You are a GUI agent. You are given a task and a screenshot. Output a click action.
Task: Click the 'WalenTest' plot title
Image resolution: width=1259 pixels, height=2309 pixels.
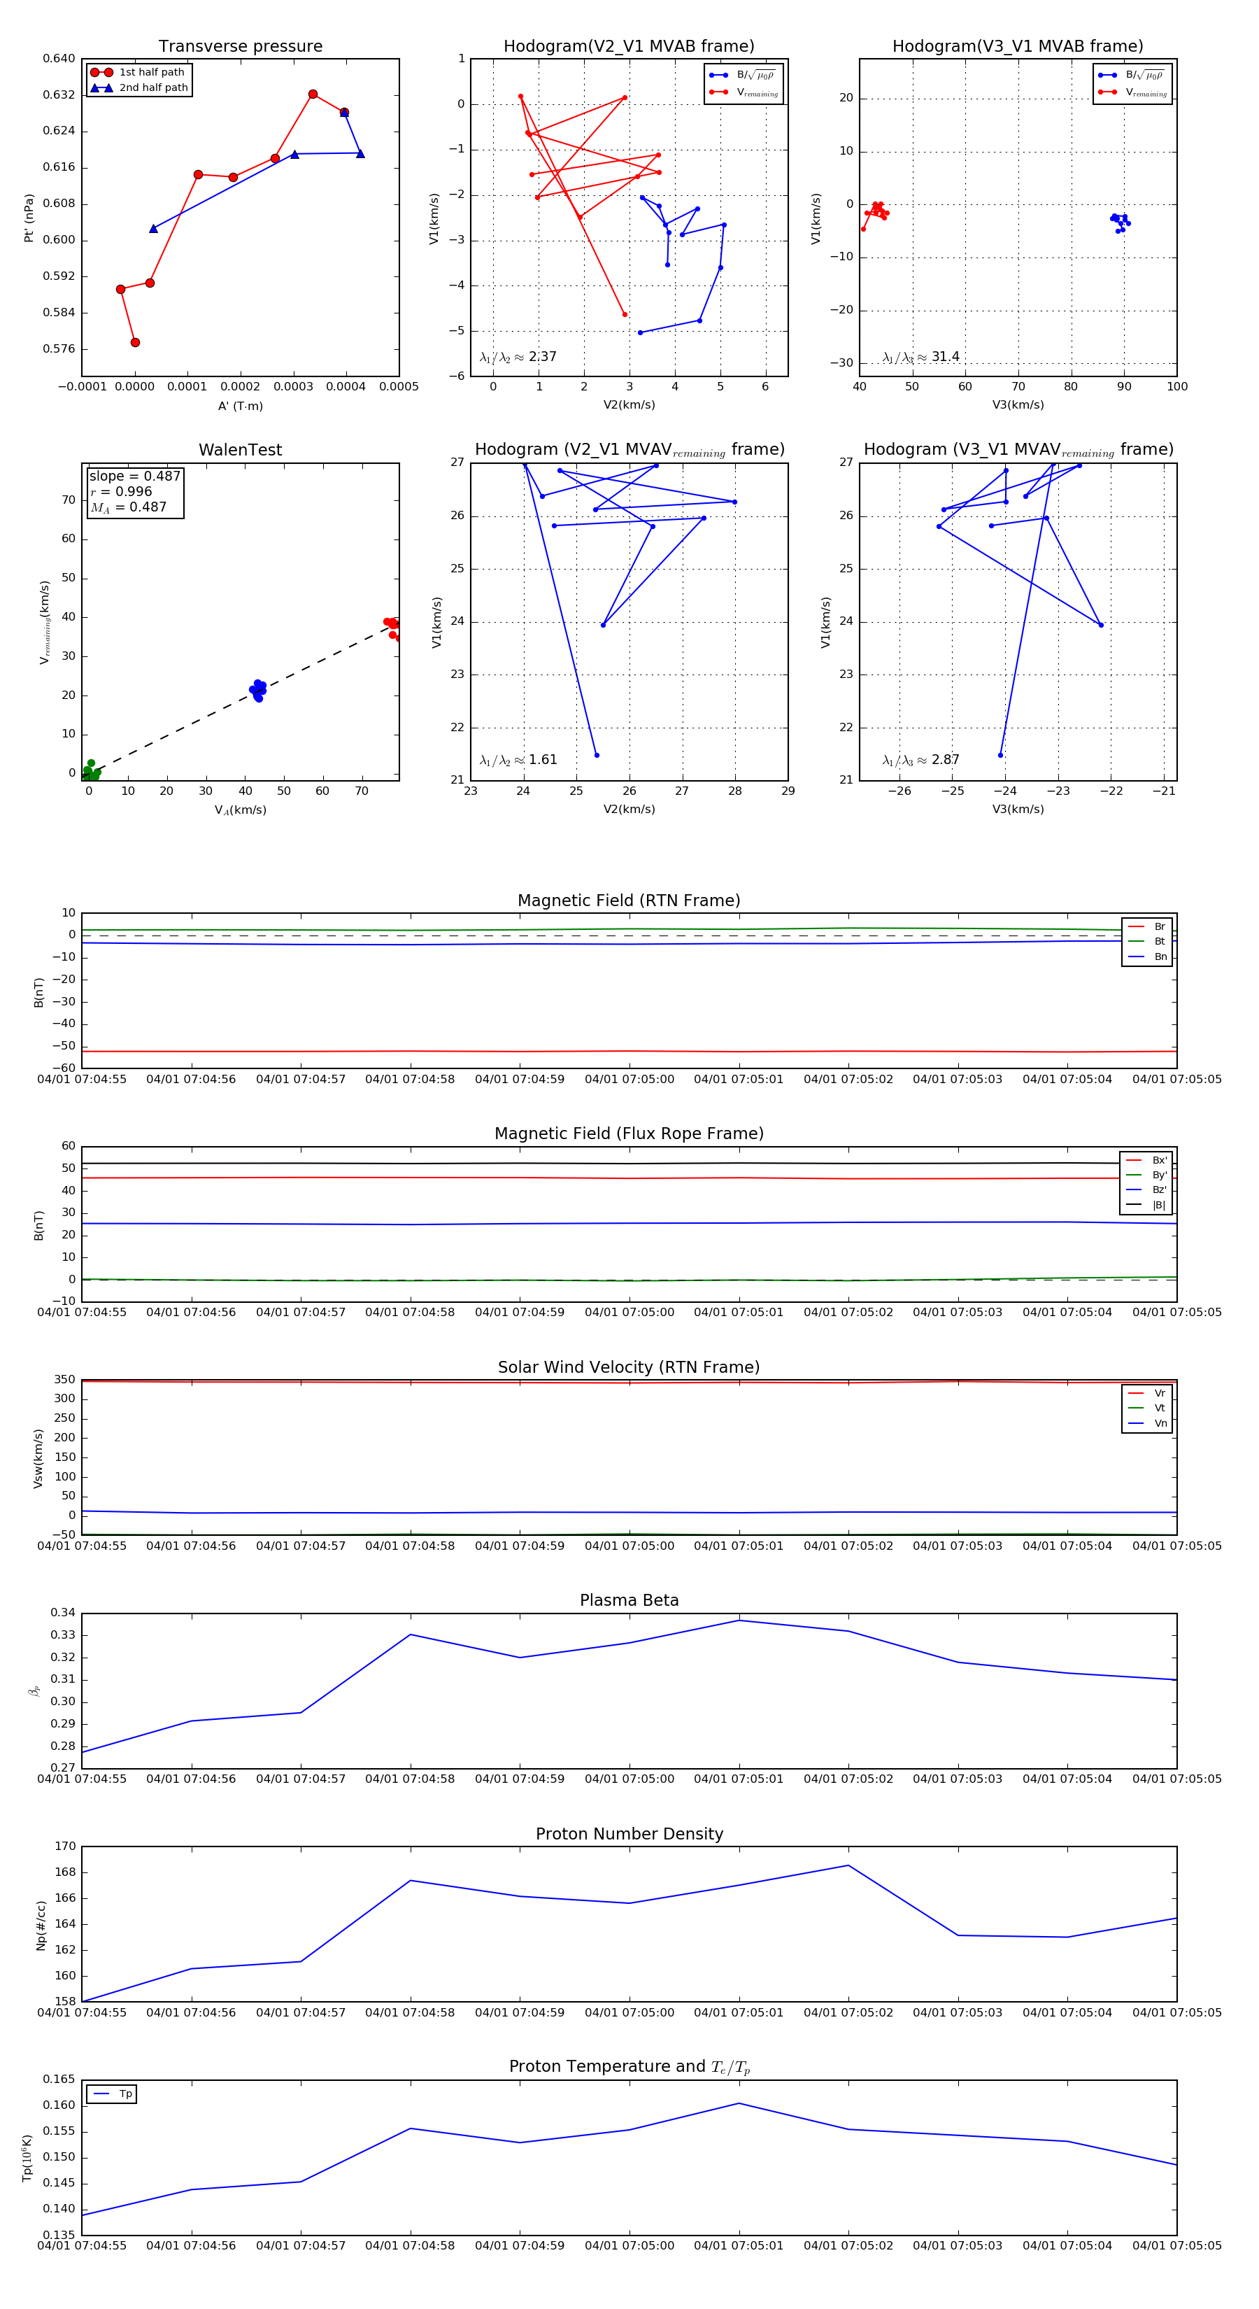pyautogui.click(x=240, y=450)
